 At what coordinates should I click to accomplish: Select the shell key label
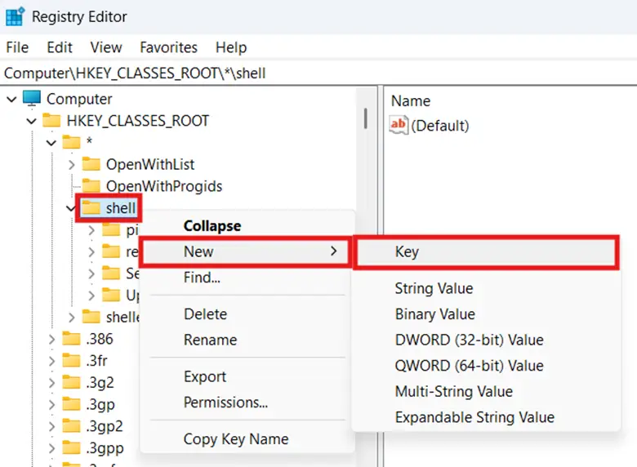(x=121, y=208)
